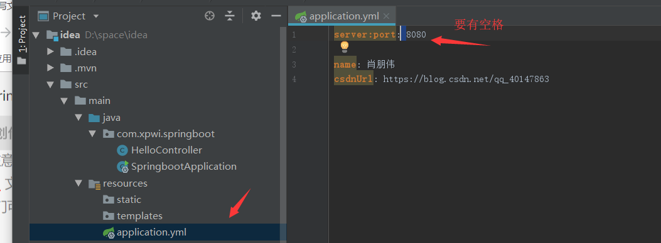661x243 pixels.
Task: Click the https://blog.csdn.net/qq_40147863 URL value
Action: coord(466,79)
